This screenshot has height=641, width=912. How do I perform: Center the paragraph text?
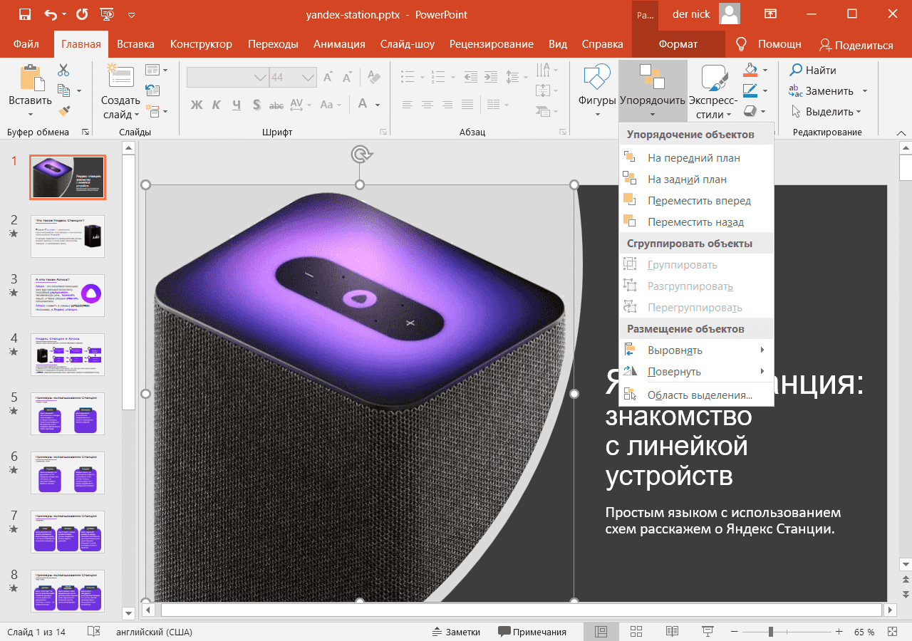click(427, 105)
